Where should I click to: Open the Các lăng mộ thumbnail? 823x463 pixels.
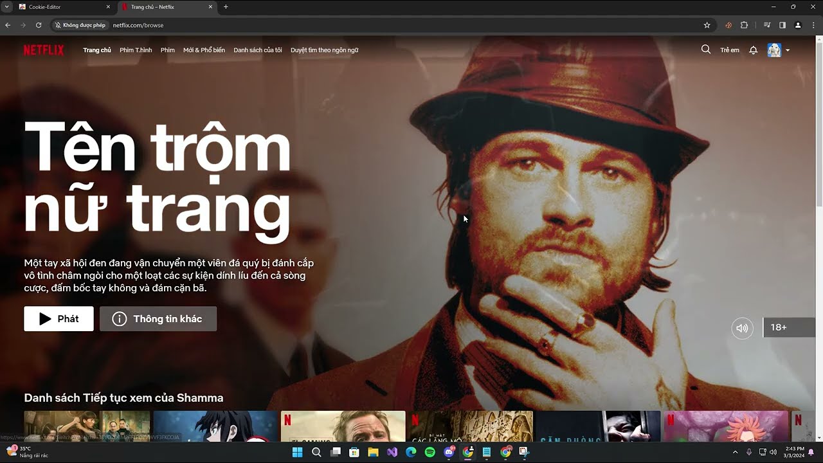(471, 426)
